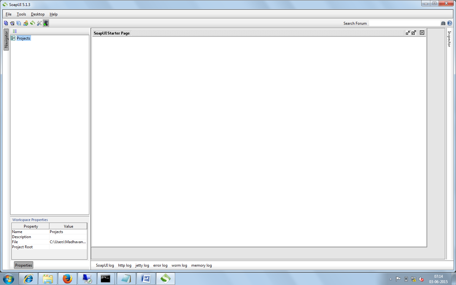Toggle the Properties button below workspace table
Image resolution: width=456 pixels, height=285 pixels.
(x=23, y=265)
